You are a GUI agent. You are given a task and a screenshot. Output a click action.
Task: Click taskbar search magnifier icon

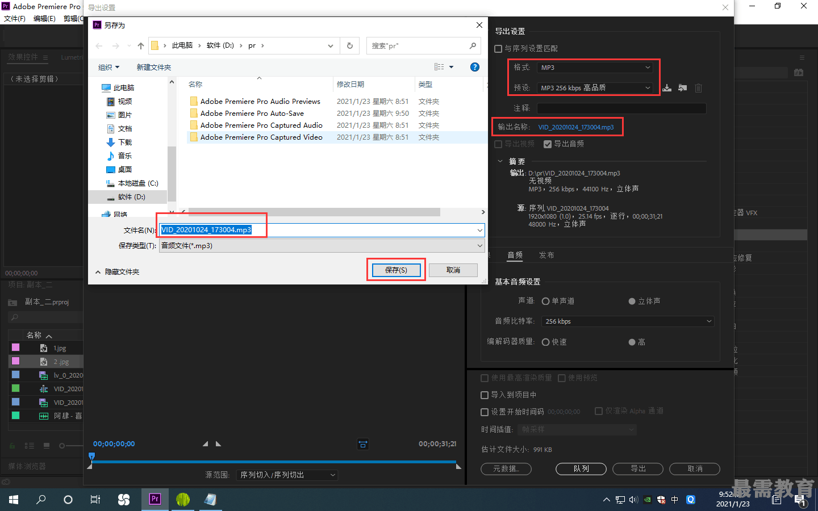(x=41, y=500)
